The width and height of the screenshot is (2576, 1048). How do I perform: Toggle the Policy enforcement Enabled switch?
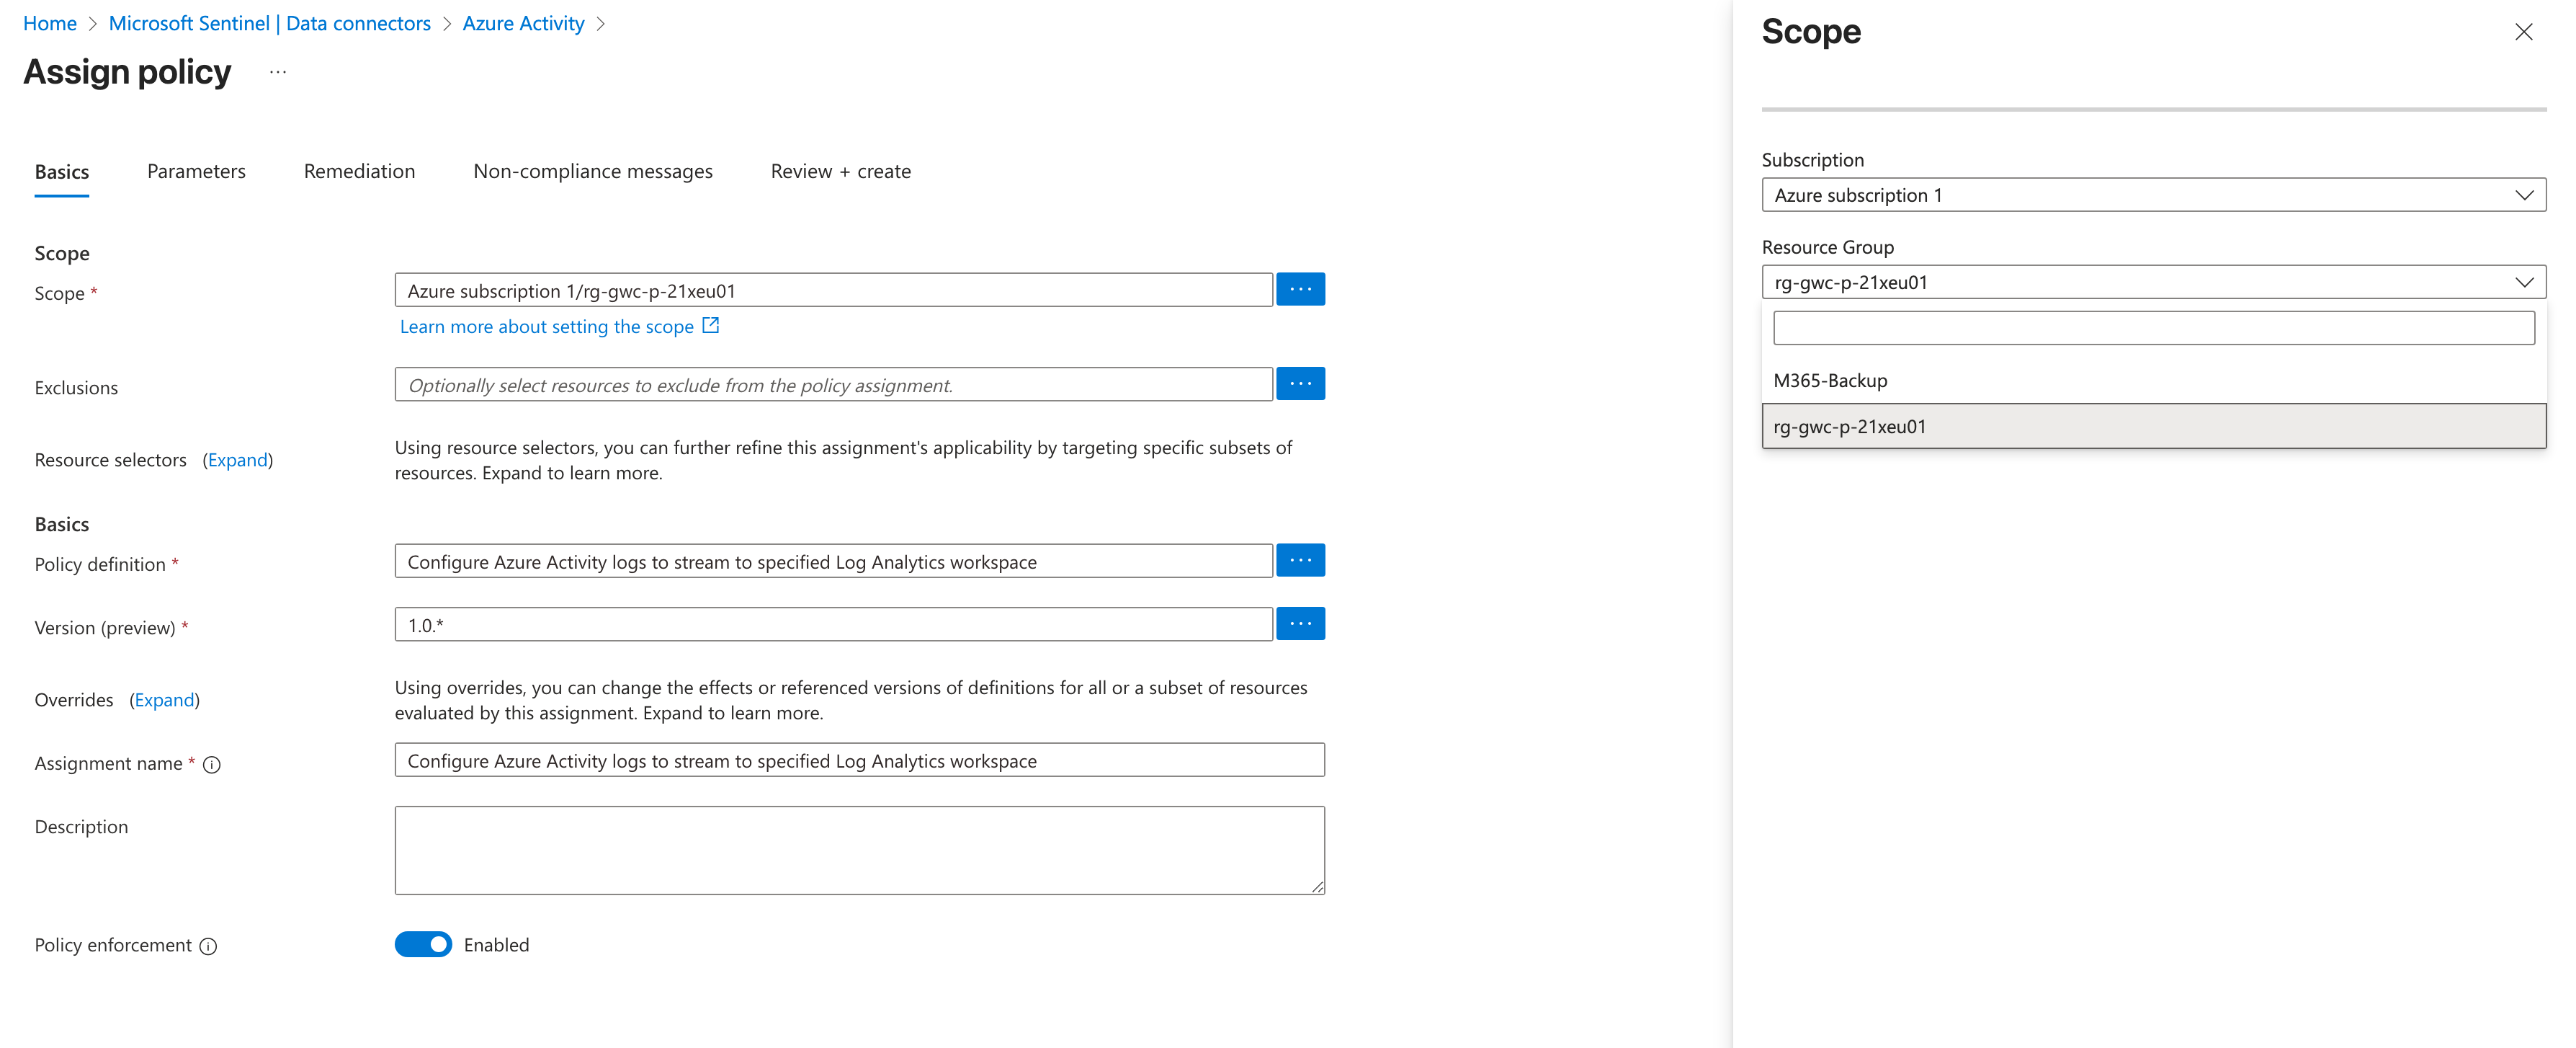[x=423, y=945]
